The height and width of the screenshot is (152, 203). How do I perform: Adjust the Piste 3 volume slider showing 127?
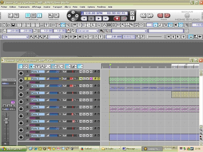point(56,86)
